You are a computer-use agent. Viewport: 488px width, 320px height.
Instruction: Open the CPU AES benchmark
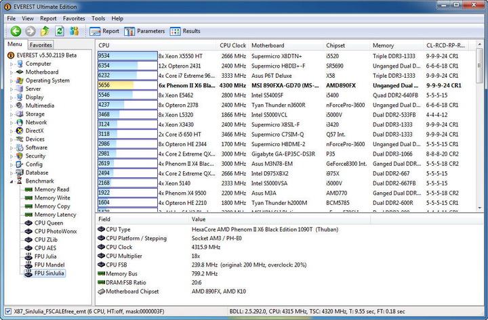pos(41,248)
